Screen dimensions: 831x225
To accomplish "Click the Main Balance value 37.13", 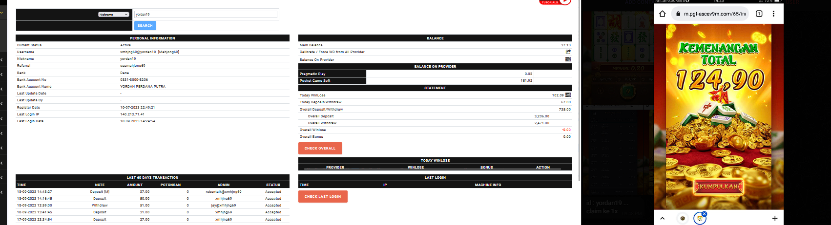I will tap(565, 45).
